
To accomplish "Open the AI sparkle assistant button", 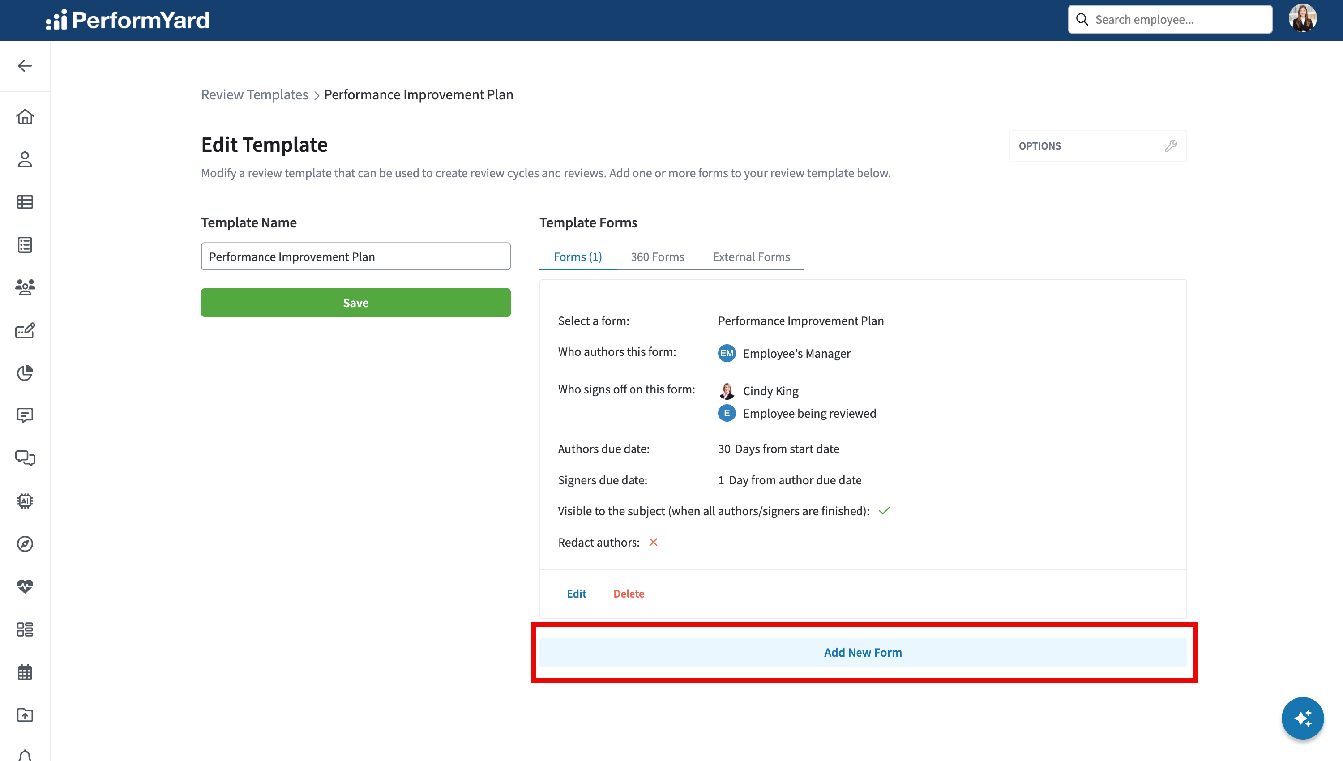I will click(1302, 718).
